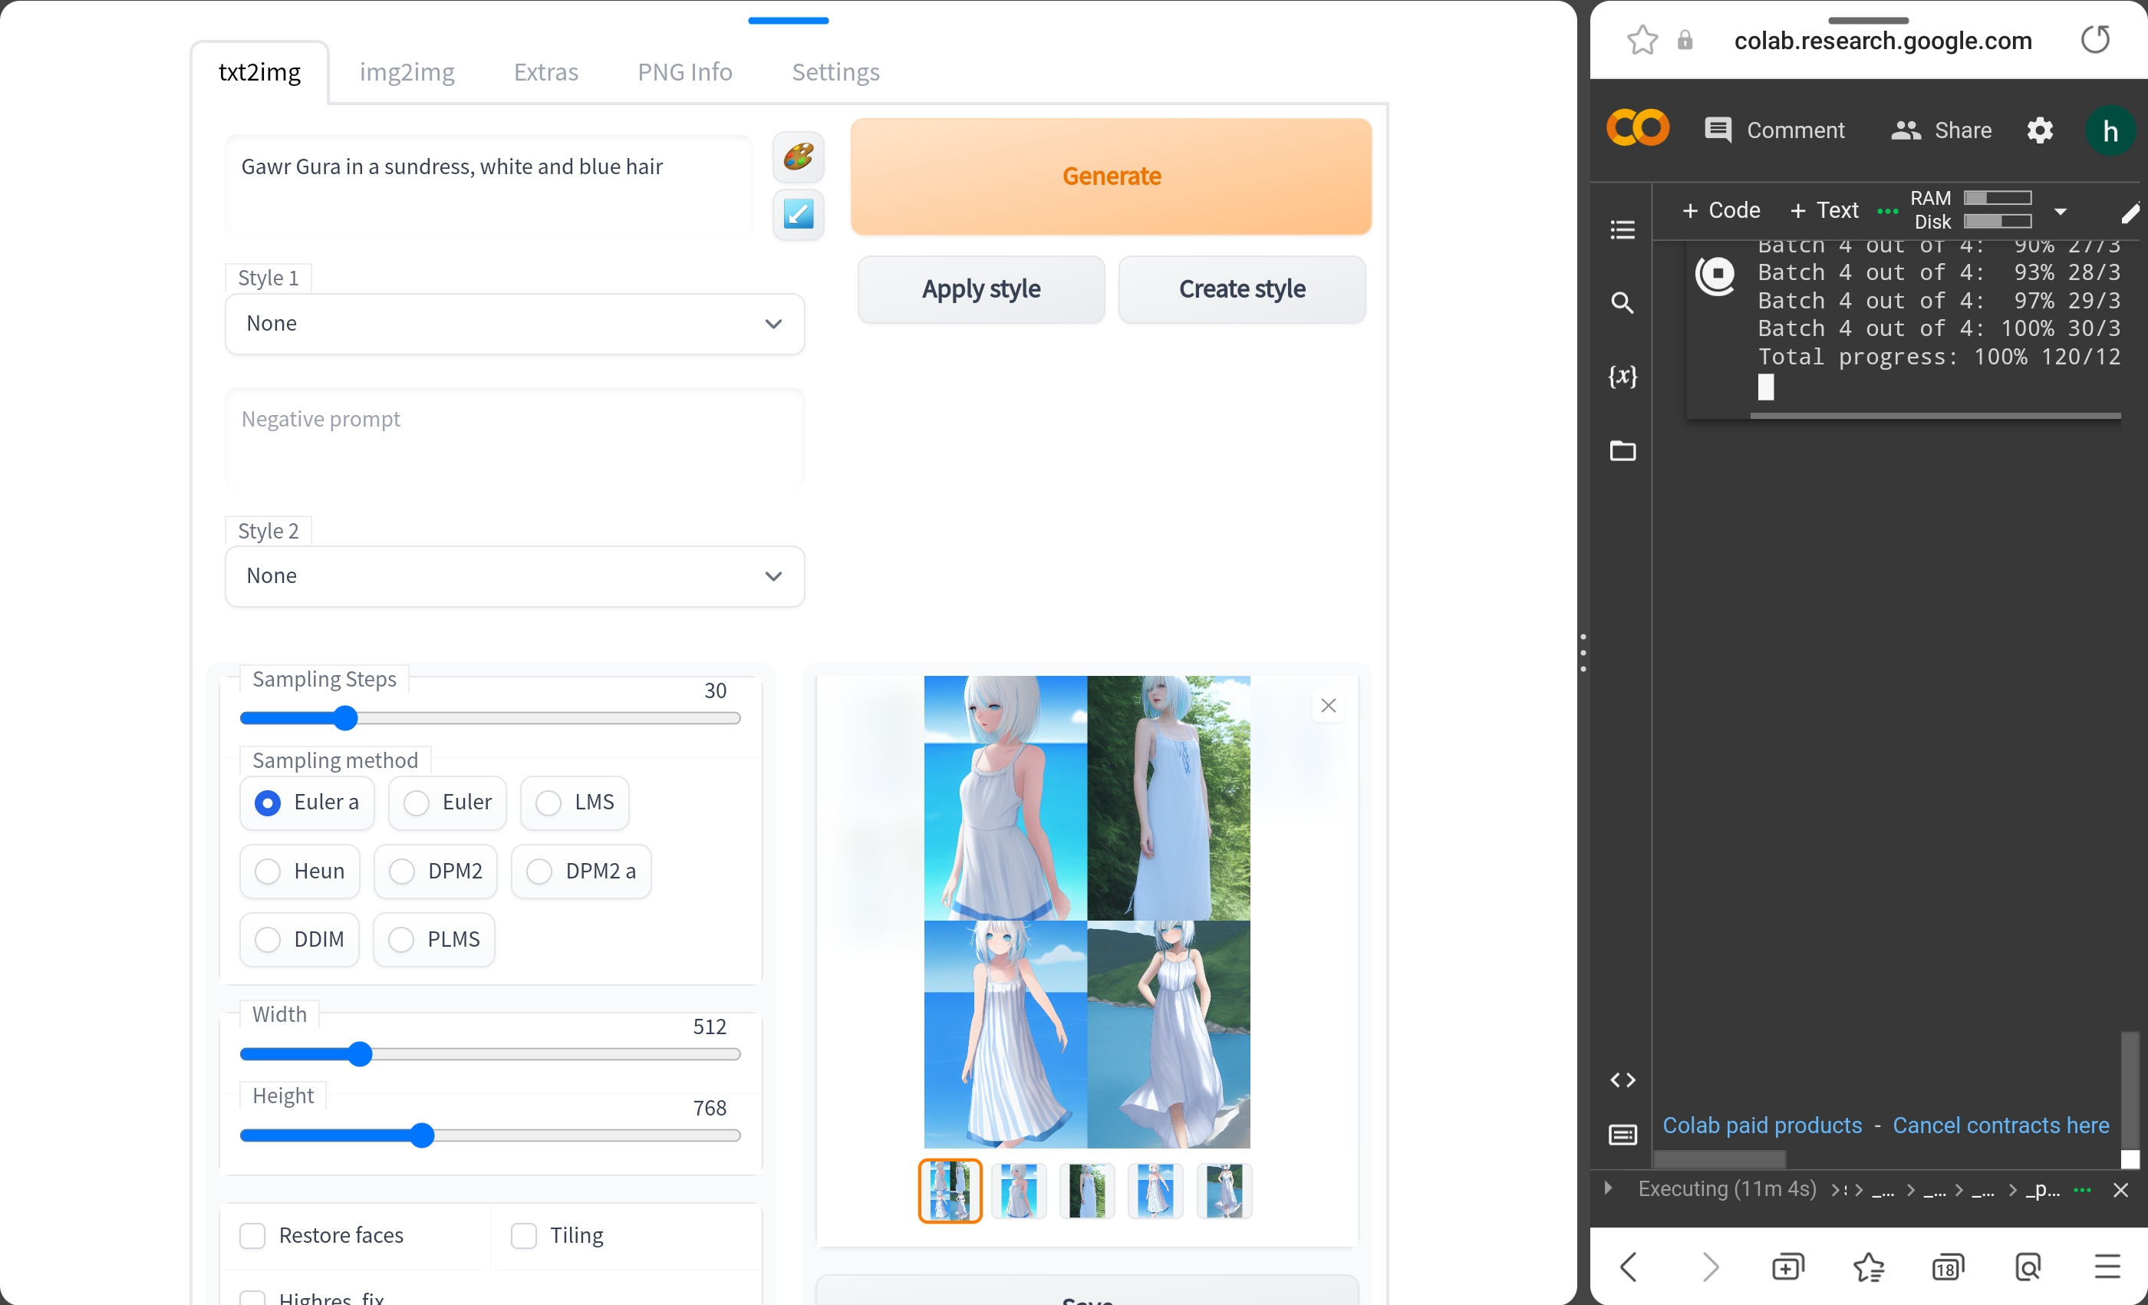Enable the Tiling checkbox
The height and width of the screenshot is (1305, 2148).
point(523,1235)
